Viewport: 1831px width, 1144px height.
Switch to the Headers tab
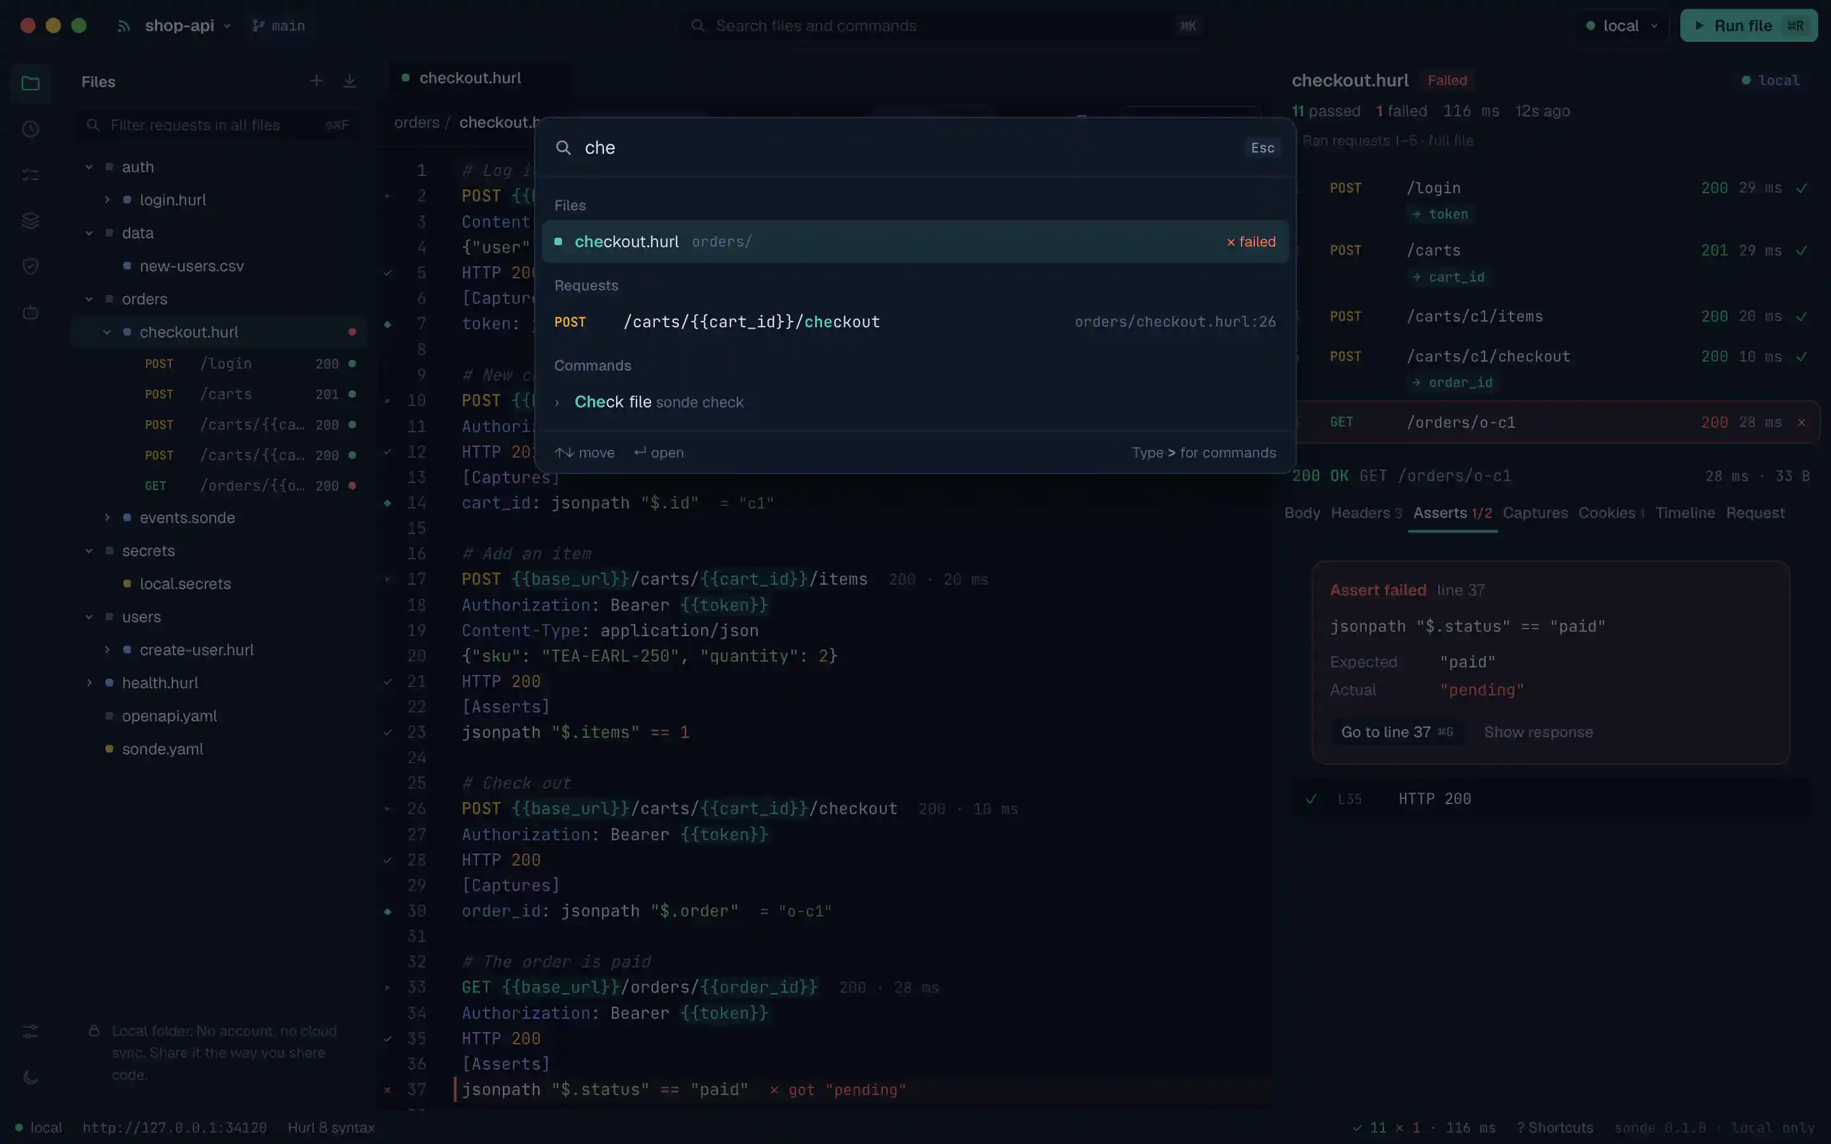pos(1366,513)
